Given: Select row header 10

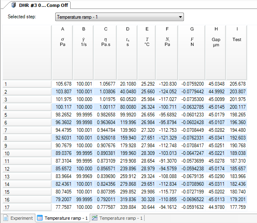Looking at the screenshot, I should (x=27, y=153).
